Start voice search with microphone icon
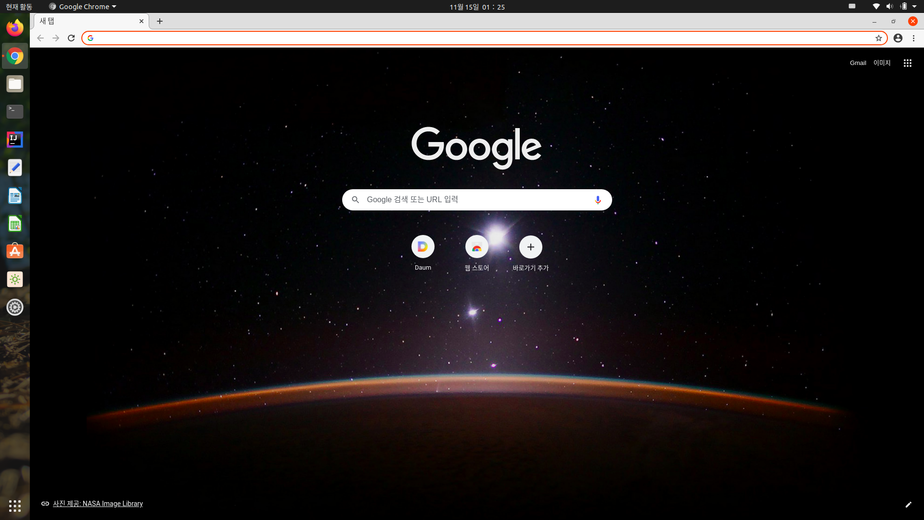Viewport: 924px width, 520px height. point(598,200)
